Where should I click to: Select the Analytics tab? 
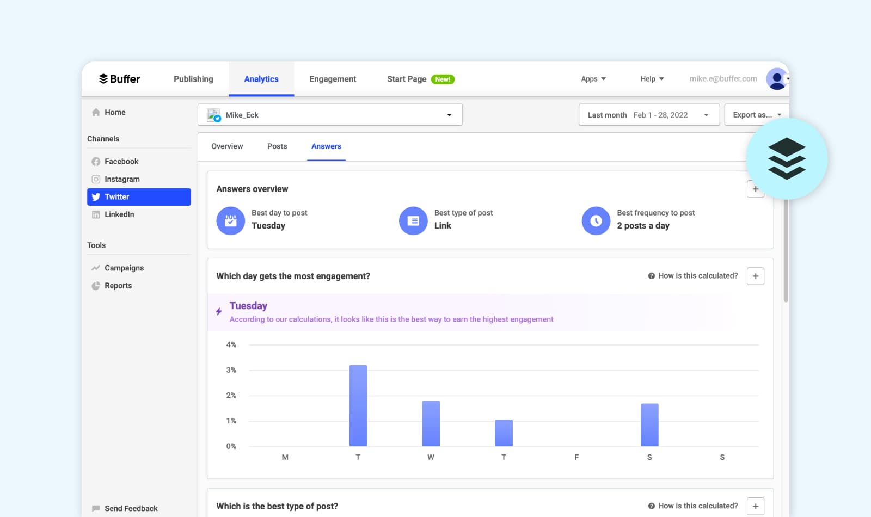[x=261, y=79]
